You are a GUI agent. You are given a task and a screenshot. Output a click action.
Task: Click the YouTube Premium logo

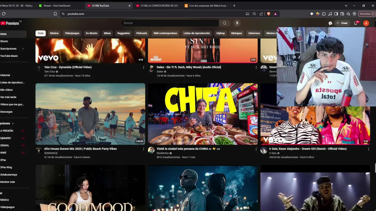pos(10,23)
